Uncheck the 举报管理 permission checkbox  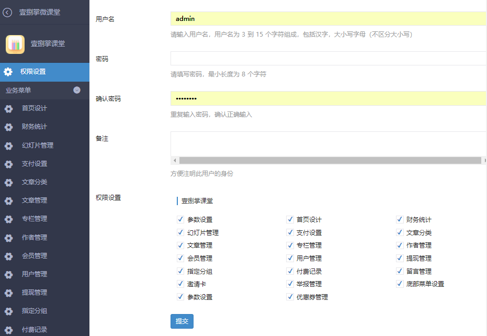point(290,284)
